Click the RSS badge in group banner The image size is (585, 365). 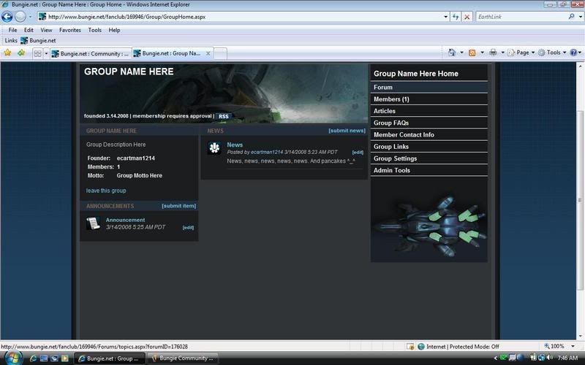223,116
